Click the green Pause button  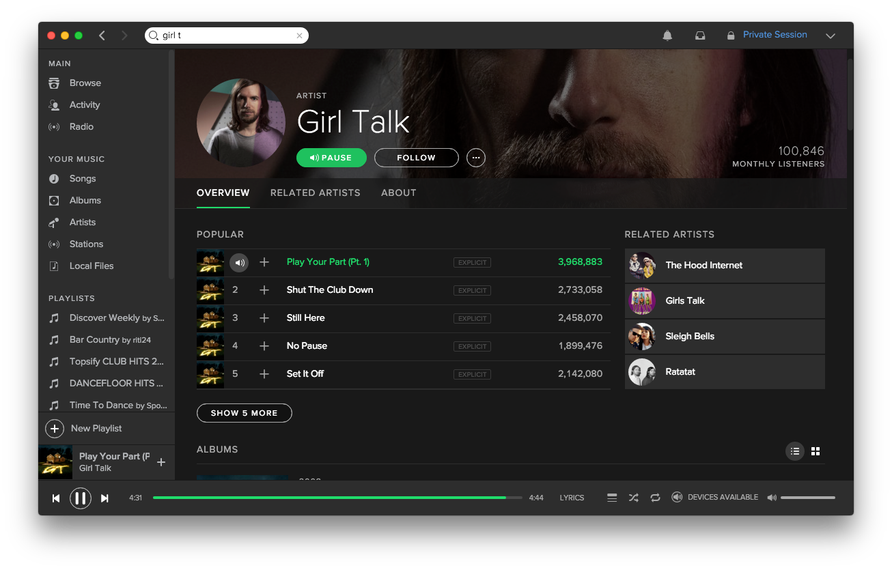click(331, 158)
